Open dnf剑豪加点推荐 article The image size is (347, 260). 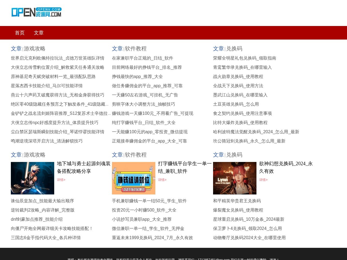[x=37, y=219]
